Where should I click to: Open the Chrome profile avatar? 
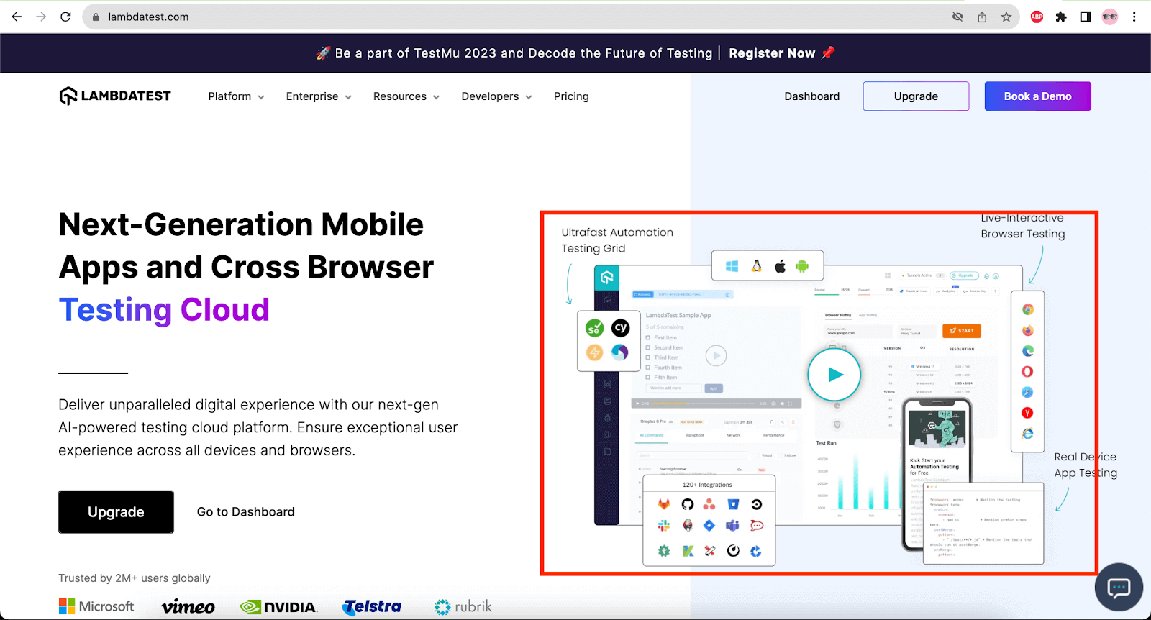[x=1110, y=17]
